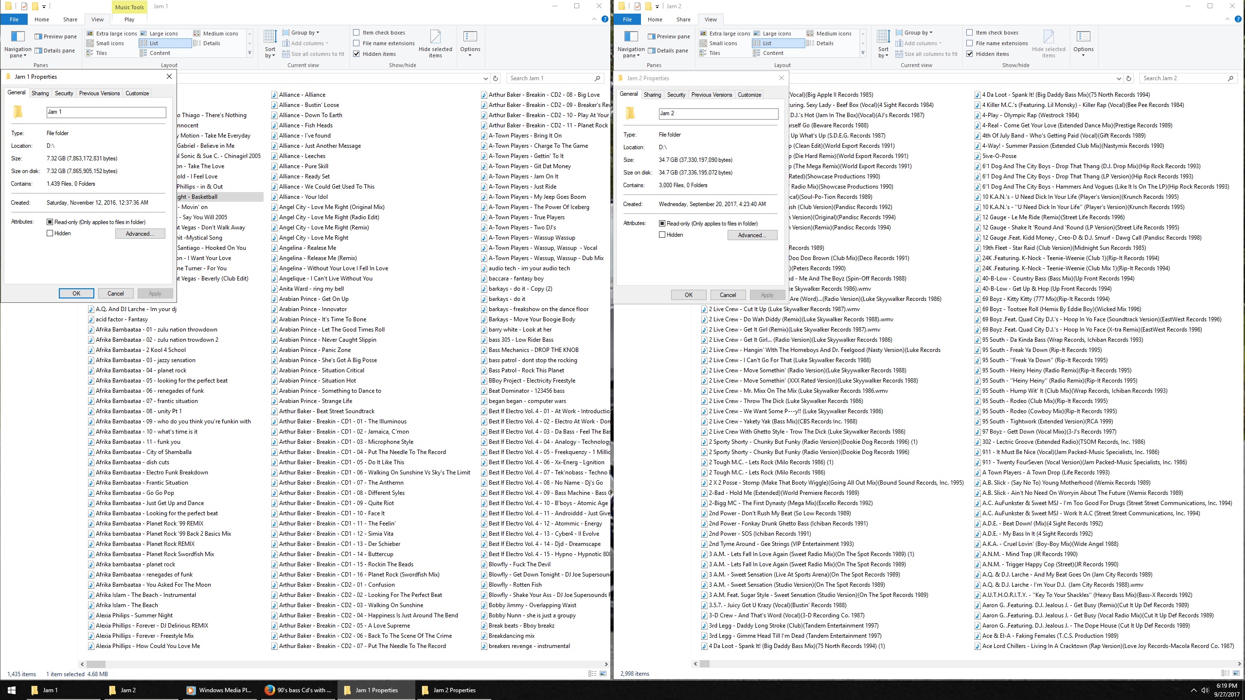Screen dimensions: 1245x700
Task: Expand Add columns dropdown in Jam 1
Action: (305, 43)
